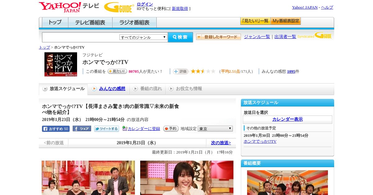The width and height of the screenshot is (373, 195).
Task: Click the ログイン link
Action: pyautogui.click(x=145, y=4)
